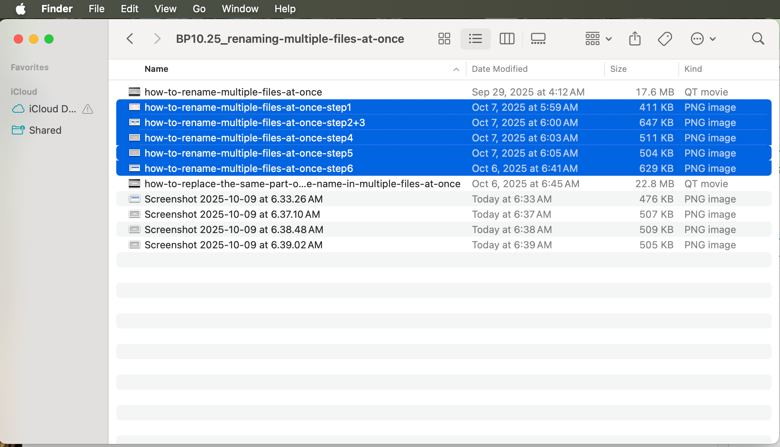780x447 pixels.
Task: Click the Tags icon in toolbar
Action: click(x=665, y=39)
